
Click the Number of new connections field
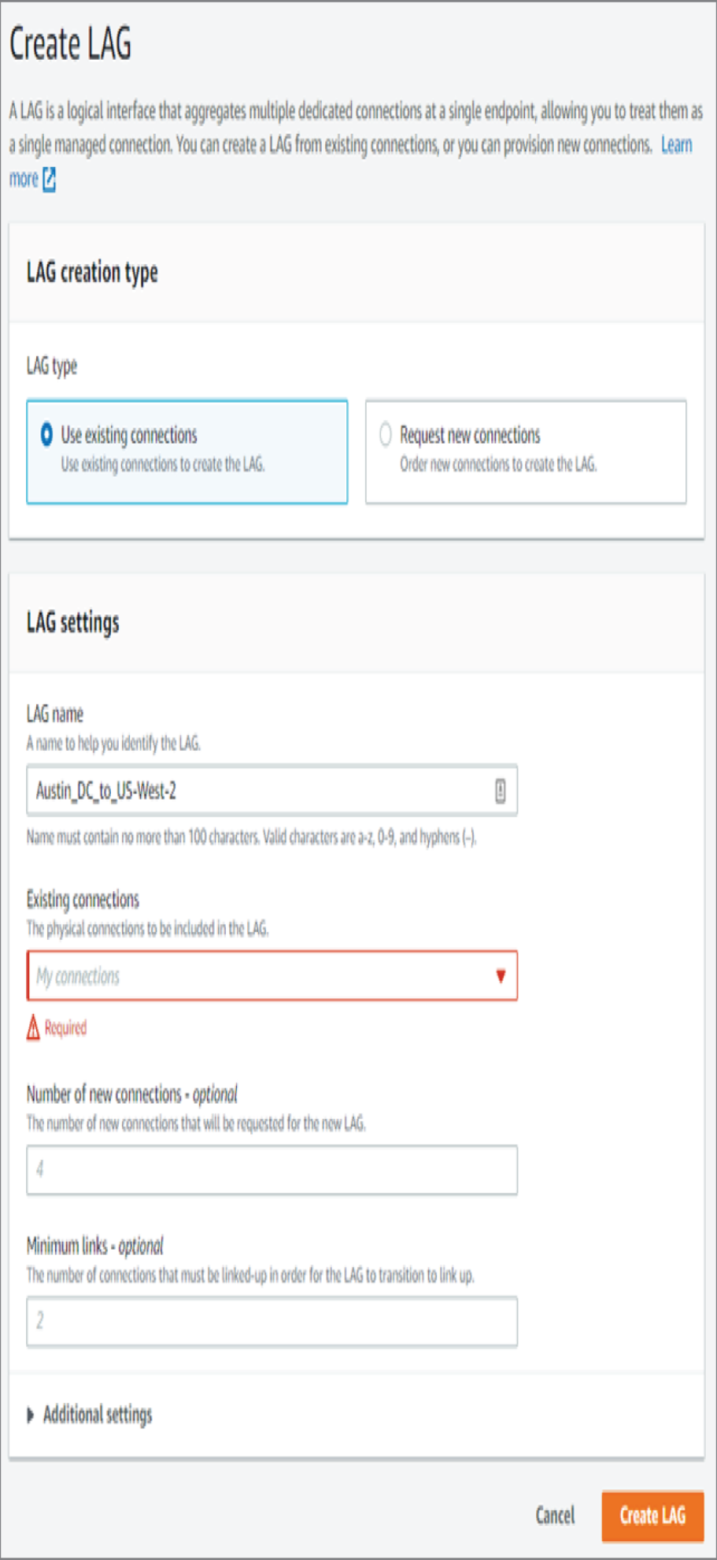[272, 1170]
